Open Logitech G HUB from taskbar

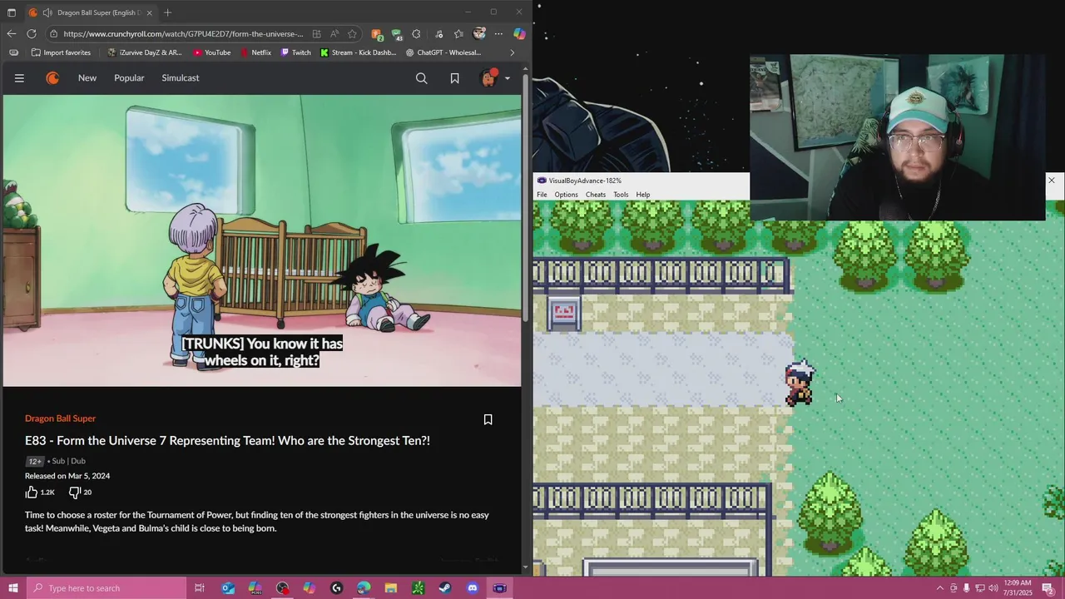[x=336, y=588]
